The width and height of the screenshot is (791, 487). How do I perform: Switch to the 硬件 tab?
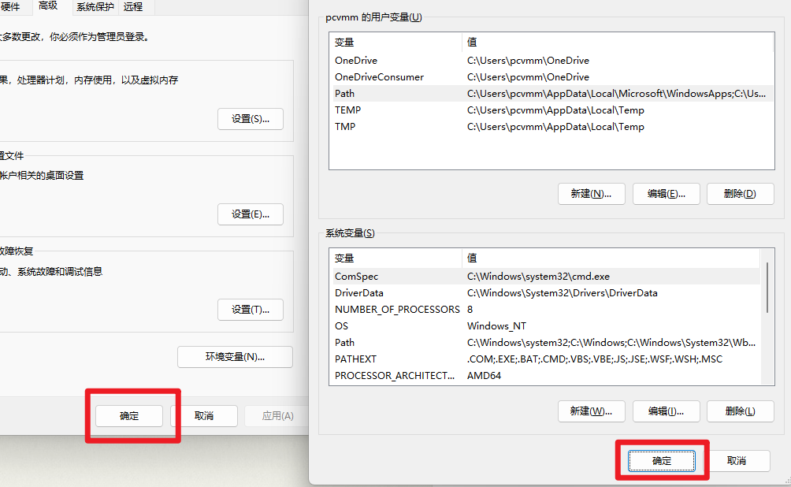tap(9, 7)
